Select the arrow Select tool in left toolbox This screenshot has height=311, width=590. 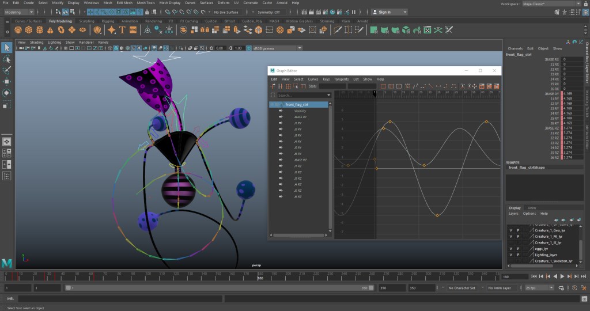coord(6,47)
